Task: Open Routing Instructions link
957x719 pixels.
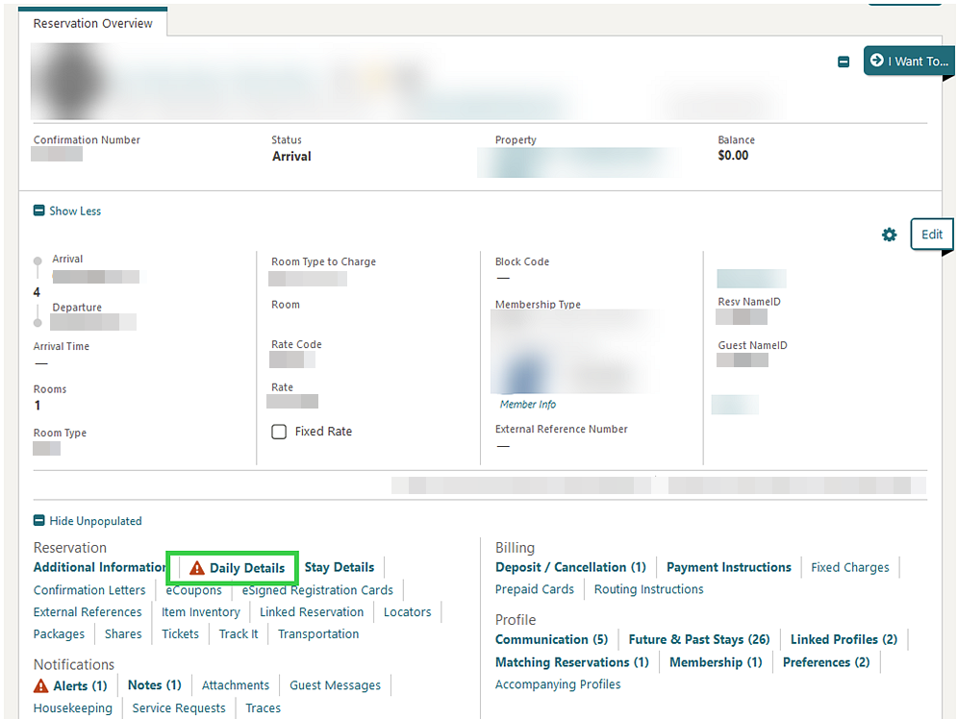Action: tap(649, 589)
